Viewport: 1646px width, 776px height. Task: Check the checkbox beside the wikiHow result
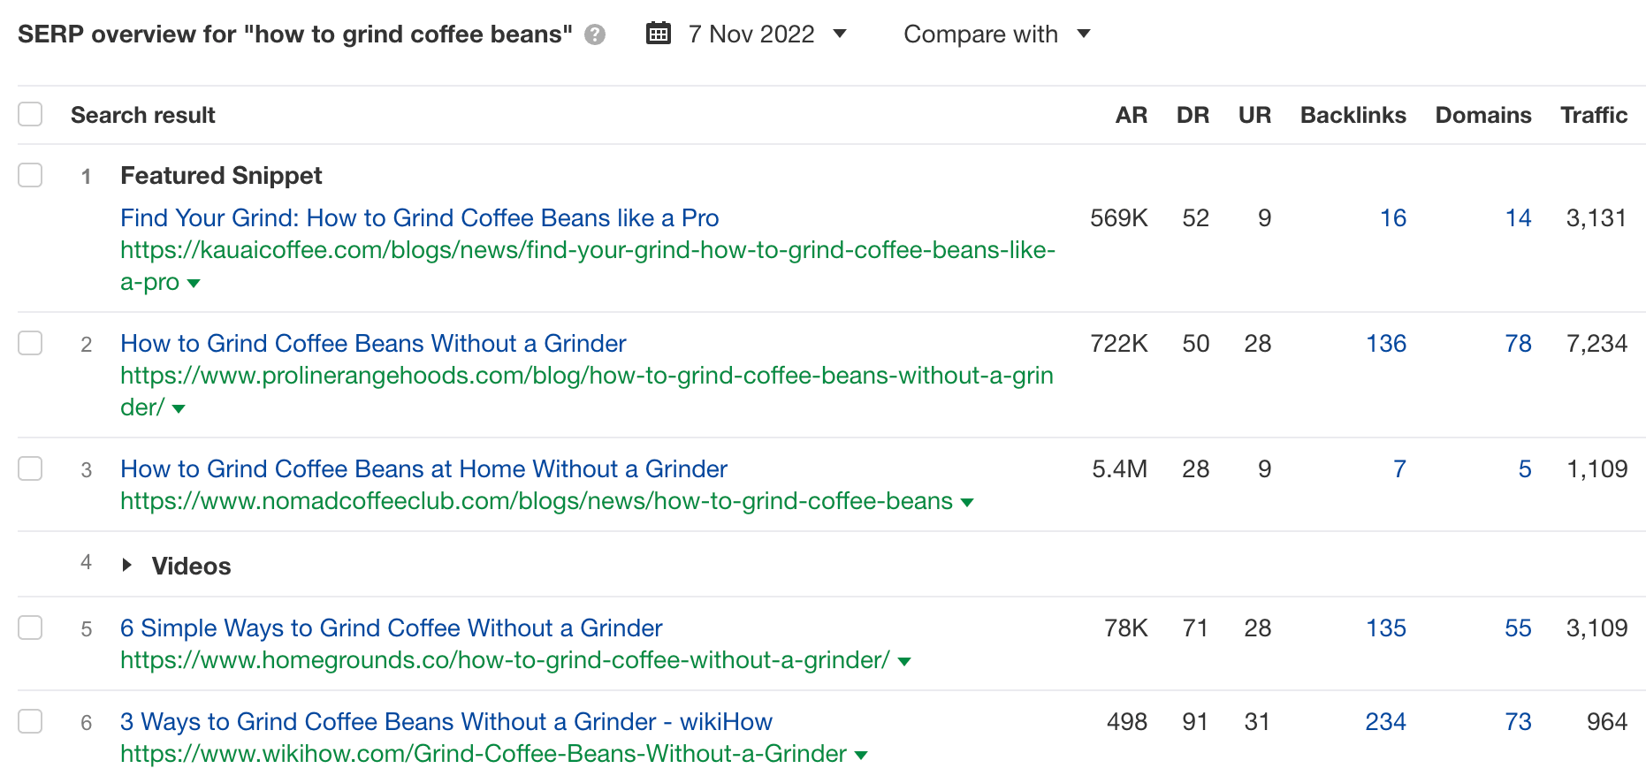click(x=30, y=721)
